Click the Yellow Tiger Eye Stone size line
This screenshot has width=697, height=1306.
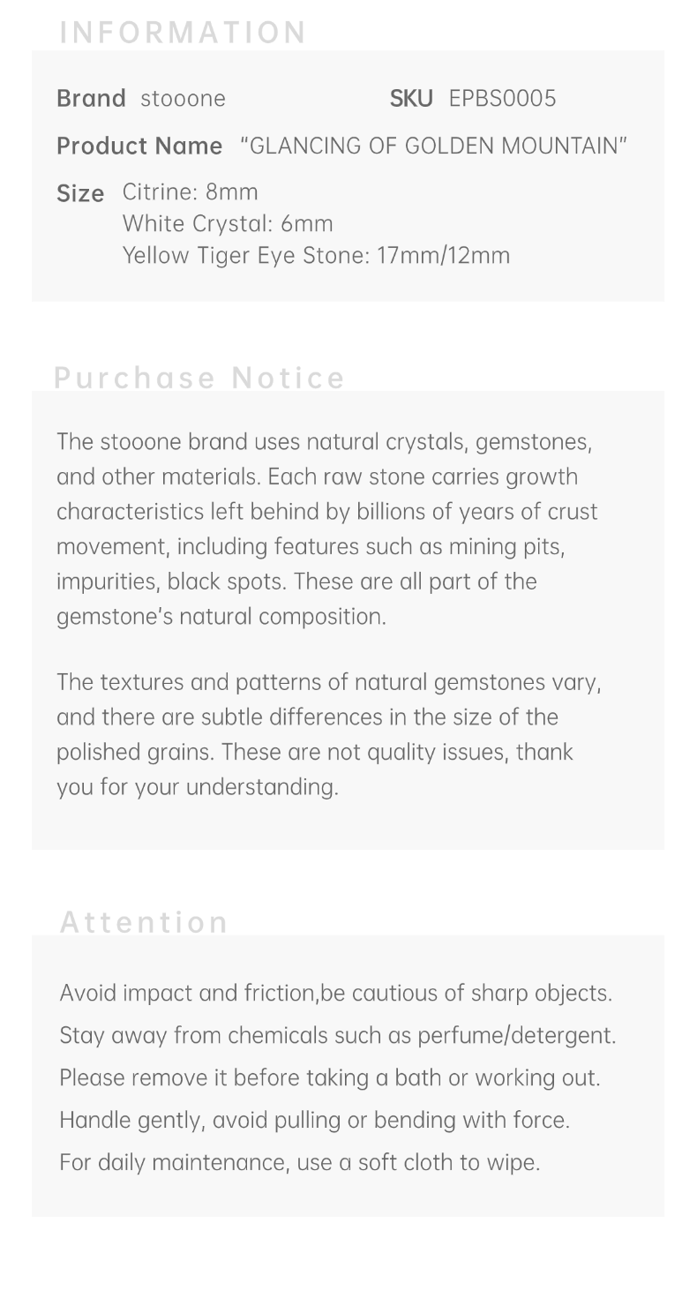tap(316, 256)
